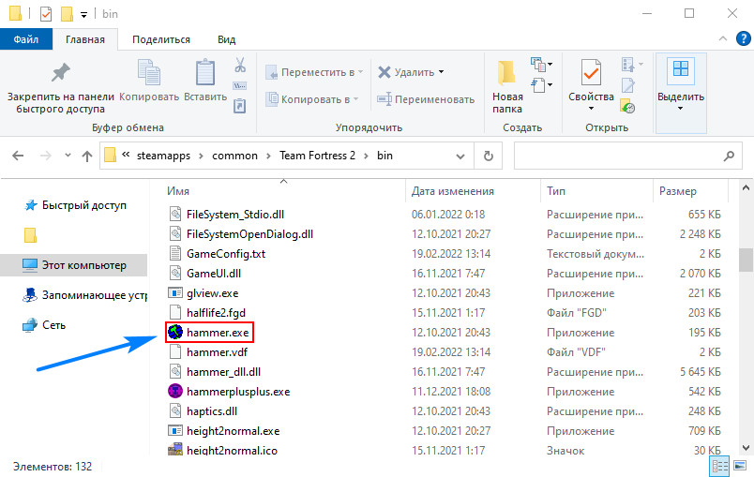Screen dimensions: 754x477
Task: Click common in the breadcrumb path
Action: (x=234, y=156)
